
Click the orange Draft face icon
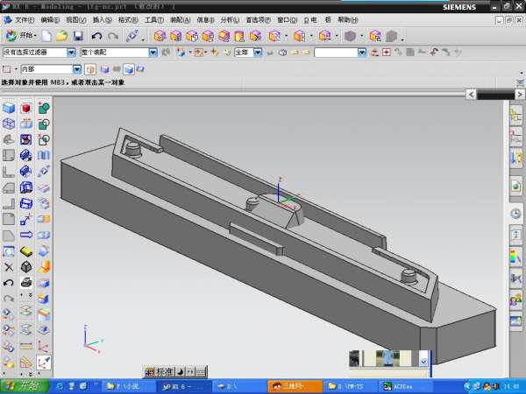coord(44,267)
